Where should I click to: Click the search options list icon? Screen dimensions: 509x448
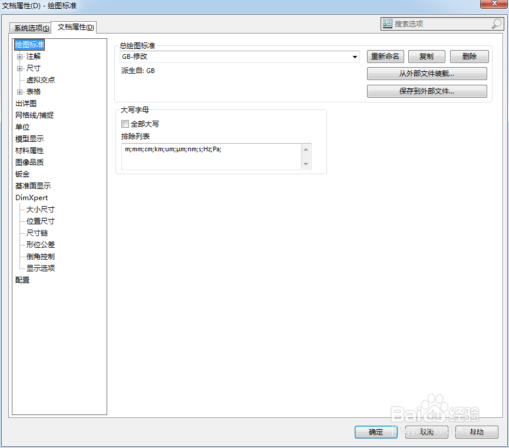[387, 24]
